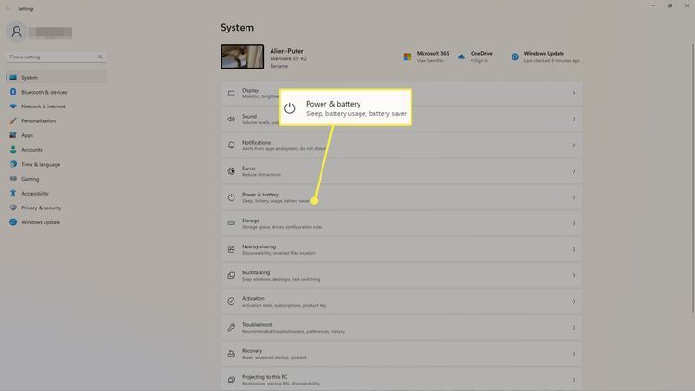The width and height of the screenshot is (695, 391).
Task: Click the Network & internet icon
Action: [13, 107]
